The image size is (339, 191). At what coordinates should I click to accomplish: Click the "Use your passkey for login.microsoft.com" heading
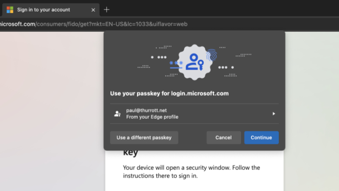(169, 93)
